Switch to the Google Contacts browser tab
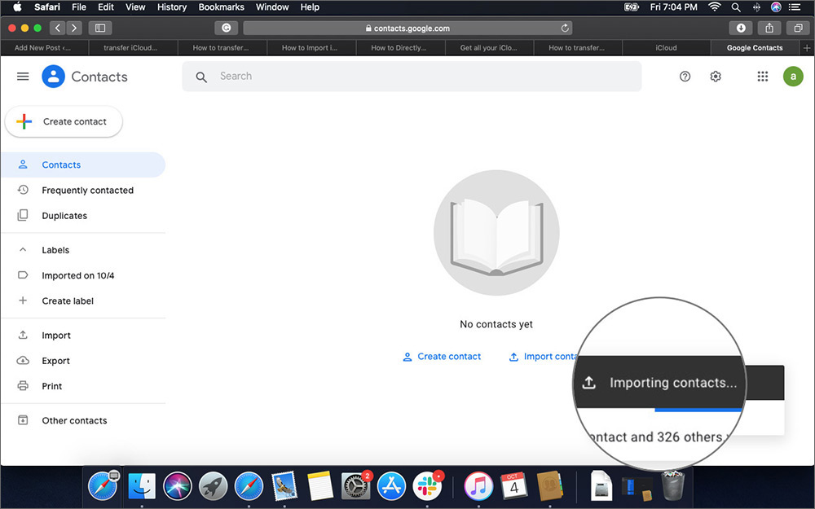Viewport: 815px width, 509px height. click(754, 47)
